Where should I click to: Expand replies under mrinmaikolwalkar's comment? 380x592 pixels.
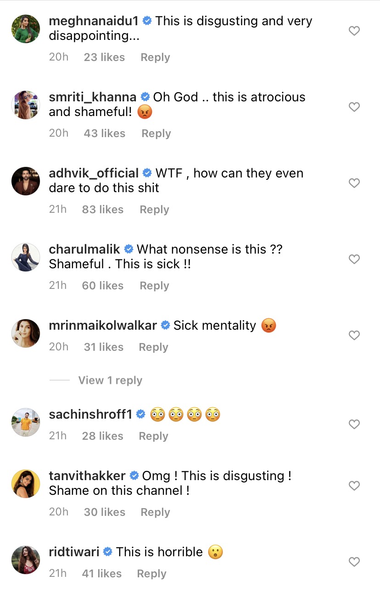110,380
